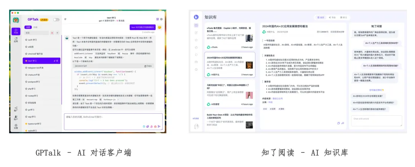Open the php学习 topic
This screenshot has height=167, width=415.
tap(41, 89)
